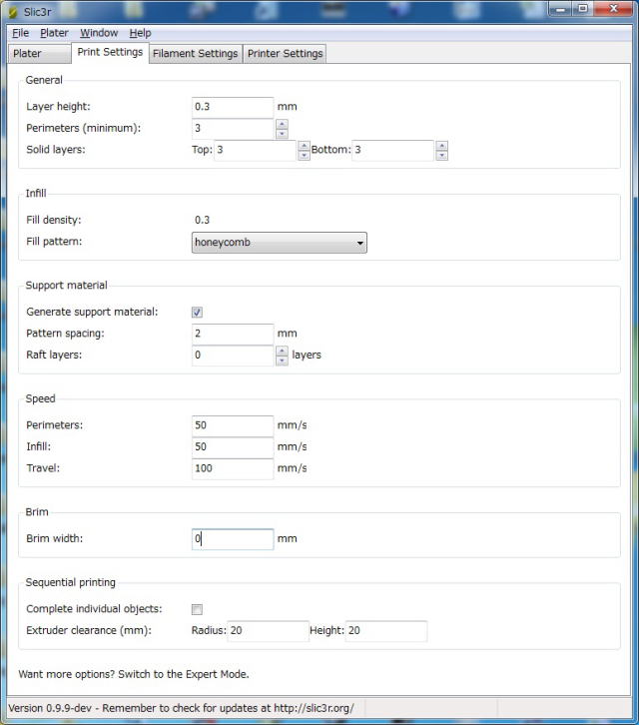The width and height of the screenshot is (639, 725).
Task: Open the File menu
Action: pos(20,33)
